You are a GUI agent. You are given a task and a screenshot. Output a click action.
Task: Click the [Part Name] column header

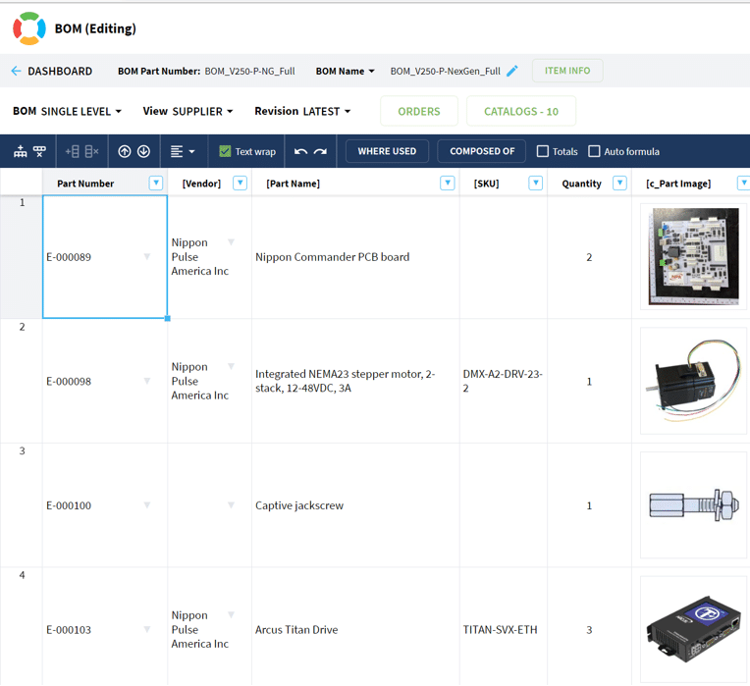click(293, 184)
